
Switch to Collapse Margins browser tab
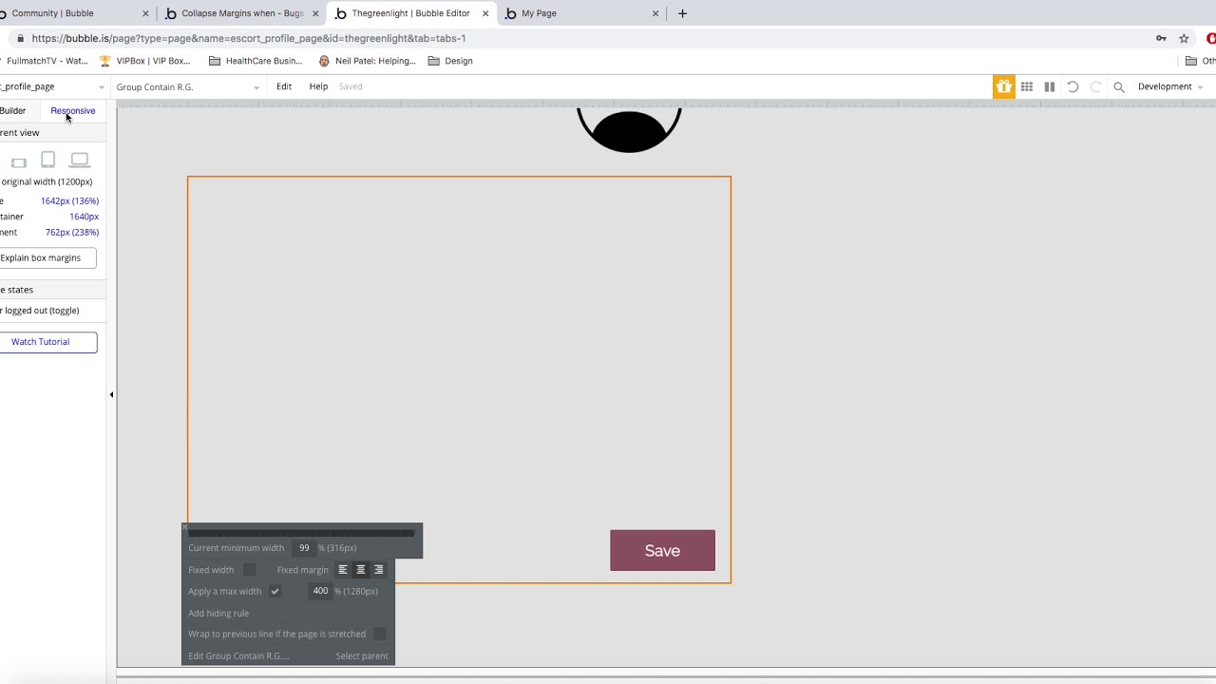tap(242, 13)
